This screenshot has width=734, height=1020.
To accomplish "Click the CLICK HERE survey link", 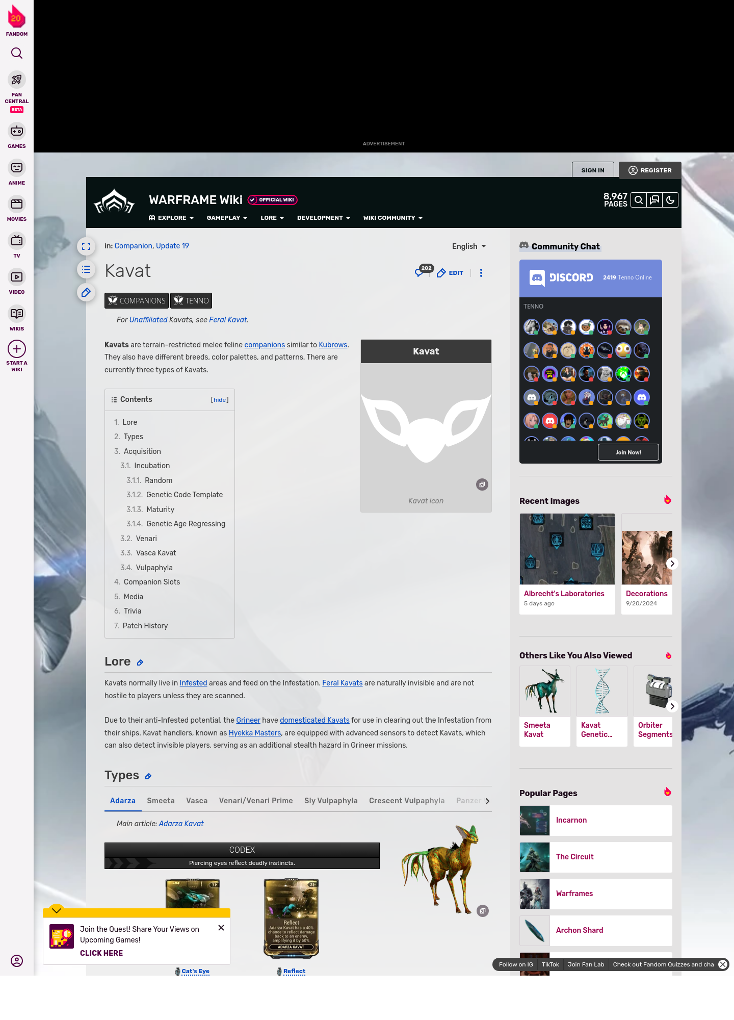I will (x=101, y=953).
